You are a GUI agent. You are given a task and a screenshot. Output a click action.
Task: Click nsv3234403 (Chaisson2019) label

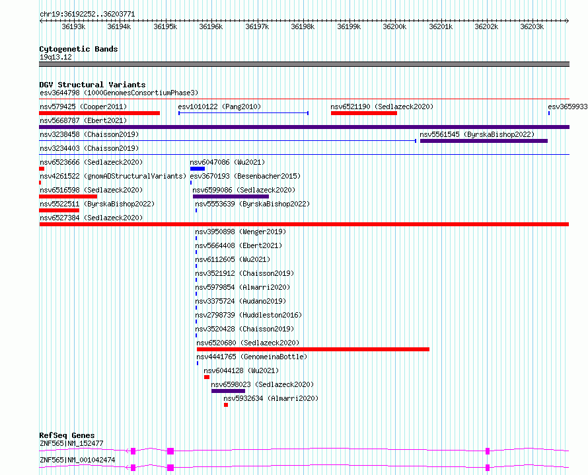(89, 148)
